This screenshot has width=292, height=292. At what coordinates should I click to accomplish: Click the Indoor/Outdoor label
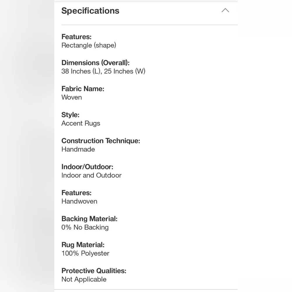tap(87, 167)
